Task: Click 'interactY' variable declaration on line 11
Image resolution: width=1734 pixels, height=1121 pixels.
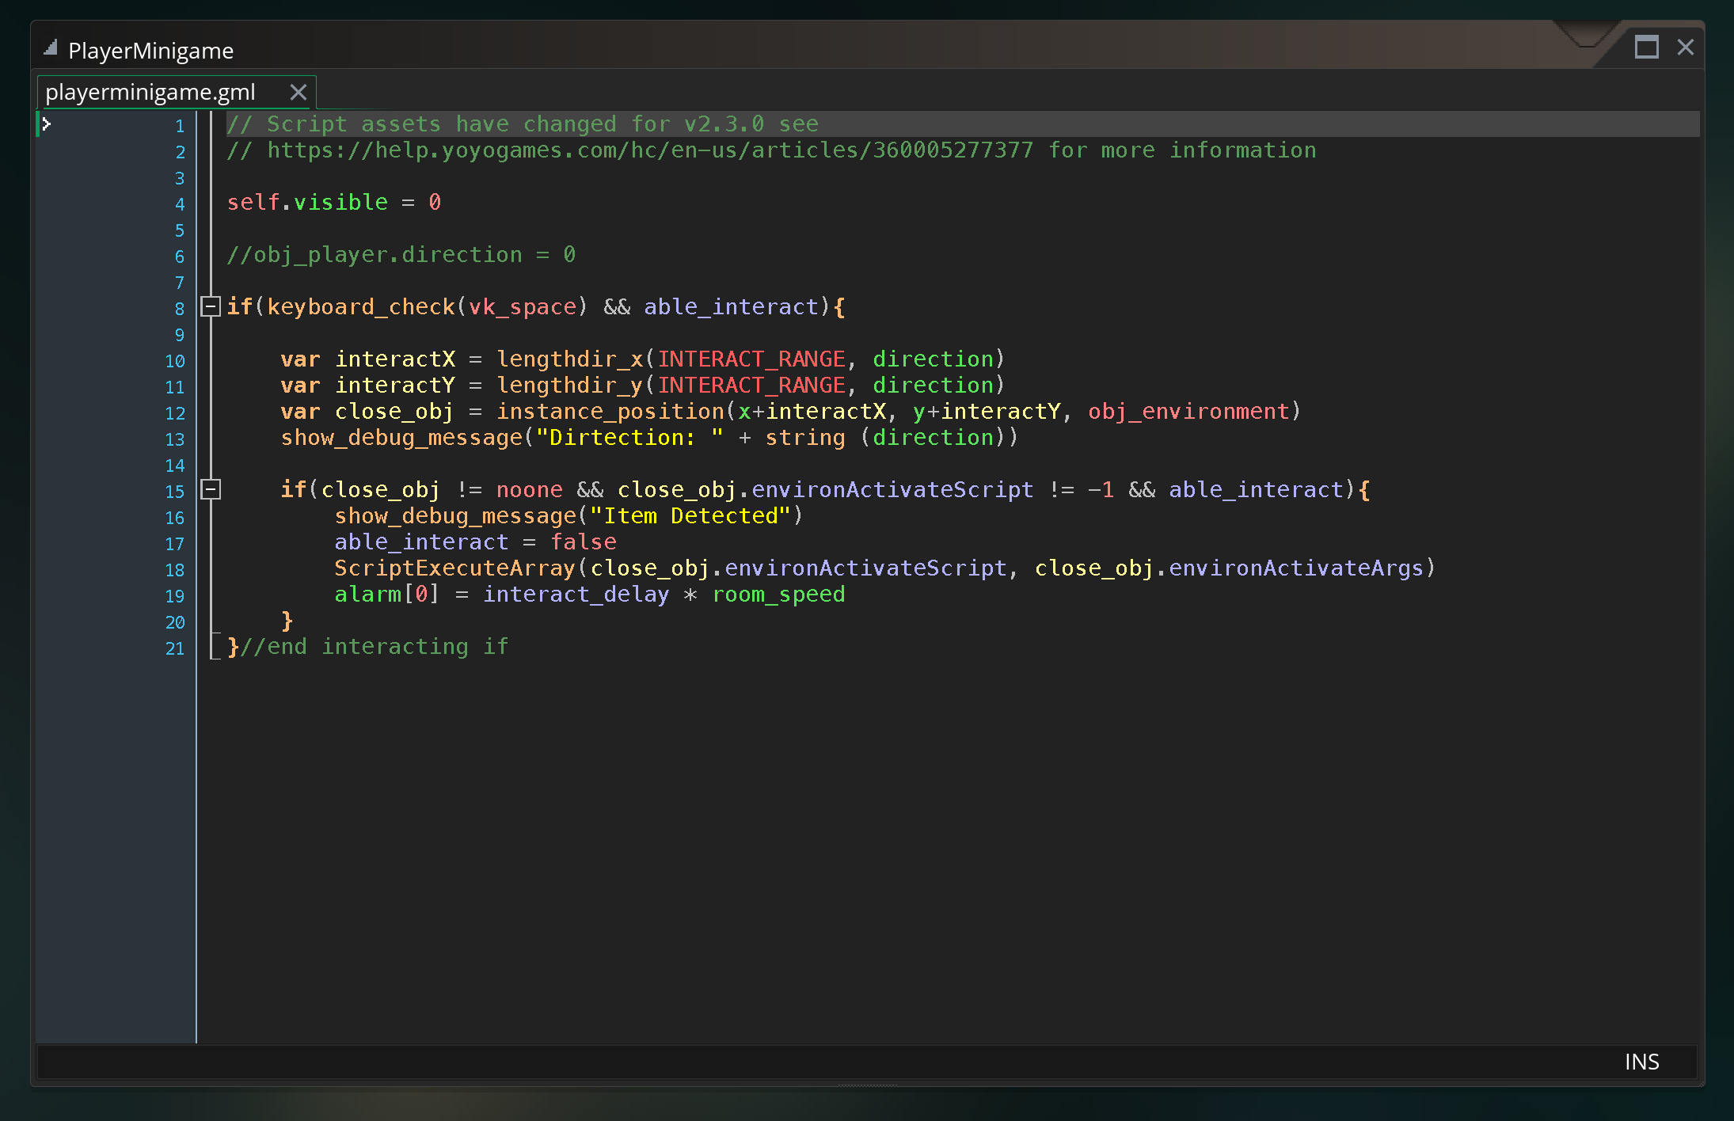Action: [x=395, y=385]
